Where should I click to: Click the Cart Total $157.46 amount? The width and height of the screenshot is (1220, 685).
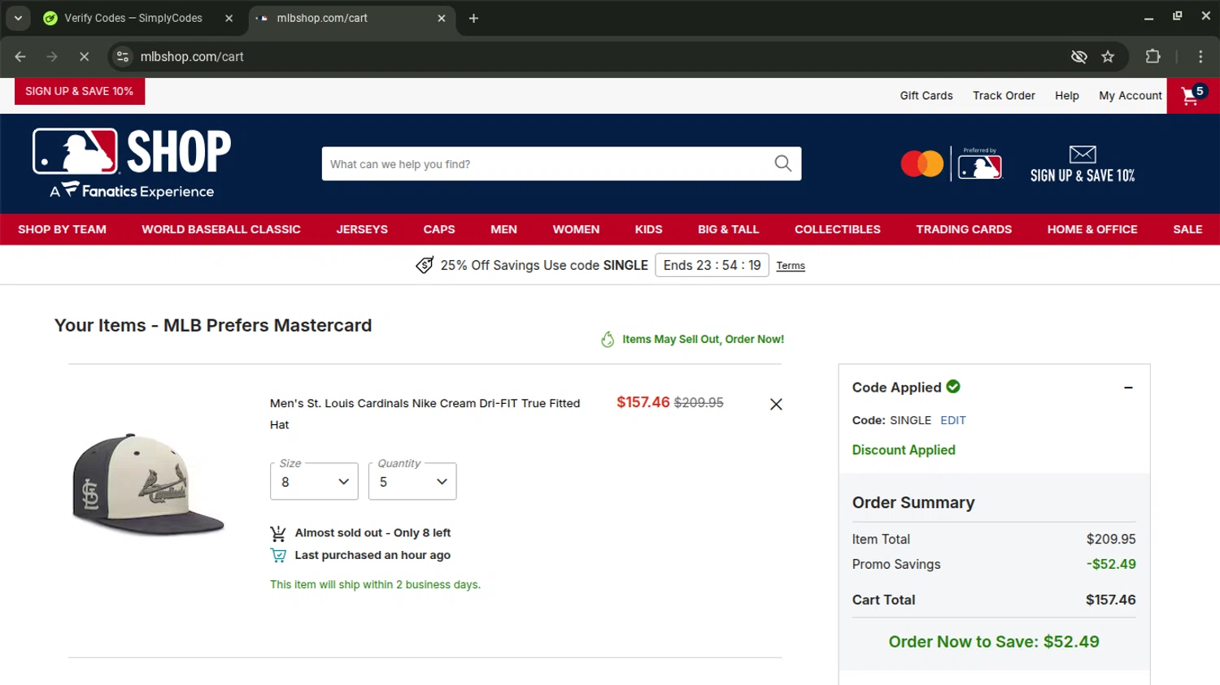[x=1111, y=600]
